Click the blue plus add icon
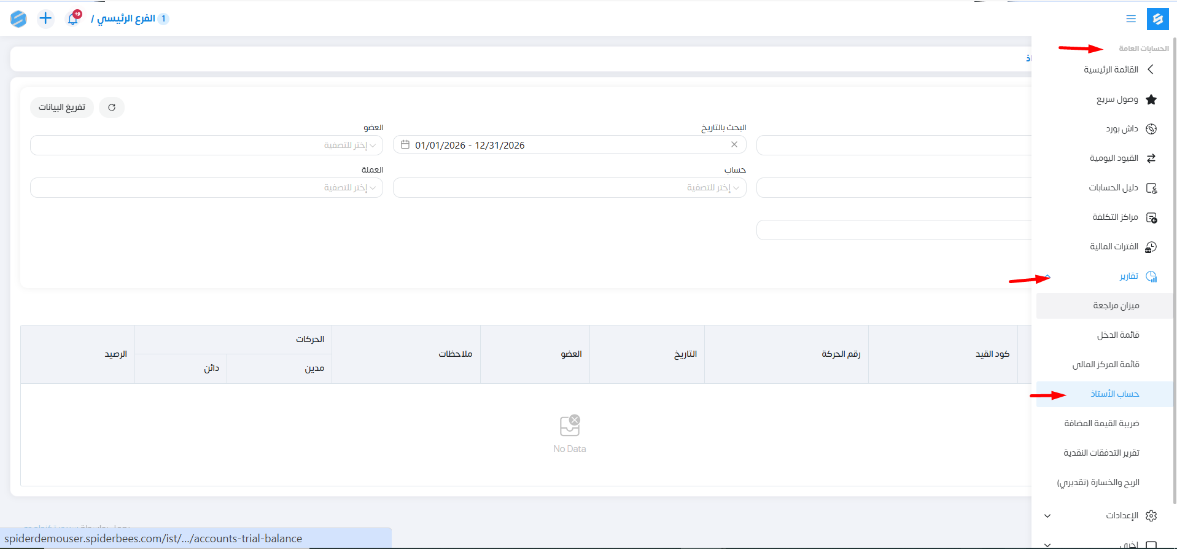 click(45, 18)
